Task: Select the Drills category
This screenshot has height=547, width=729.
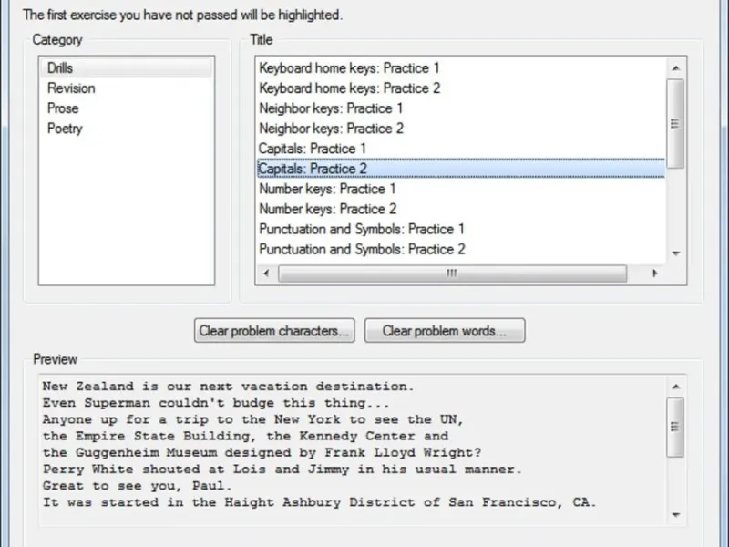Action: click(61, 68)
